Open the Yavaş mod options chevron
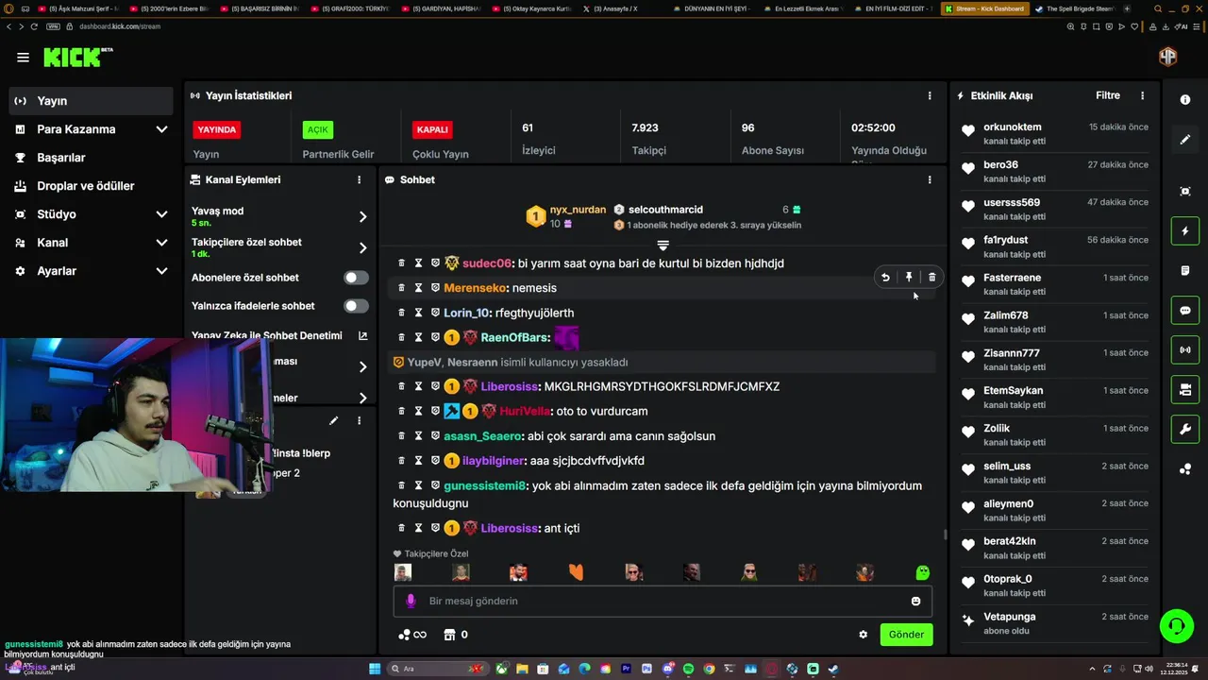Image resolution: width=1208 pixels, height=680 pixels. [362, 217]
